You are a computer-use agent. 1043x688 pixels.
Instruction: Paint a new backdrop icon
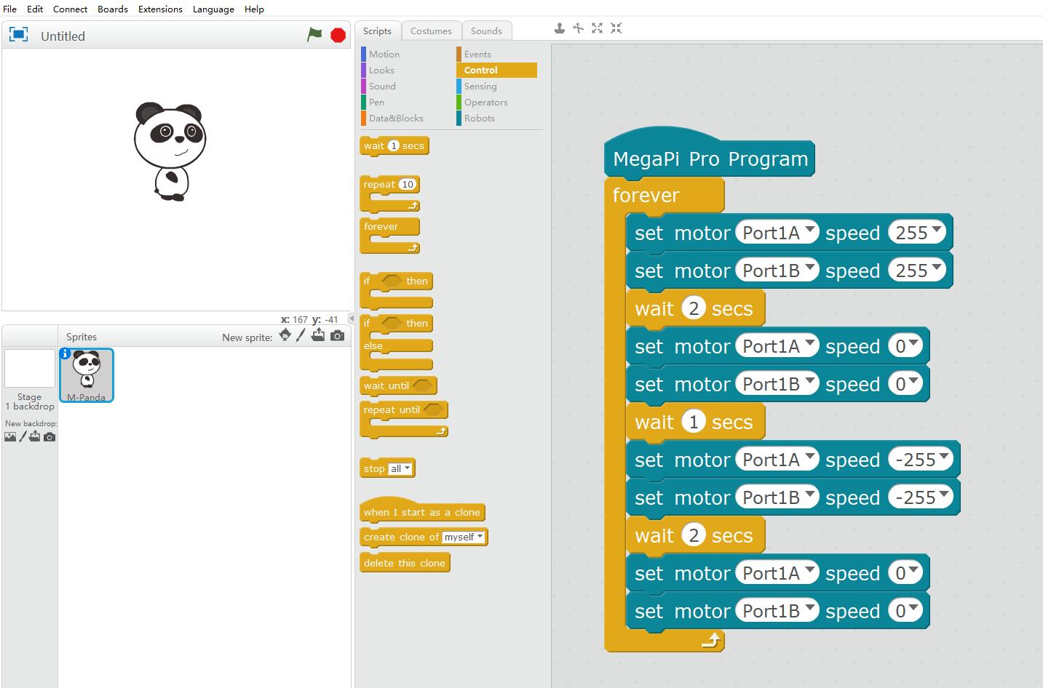[x=23, y=436]
